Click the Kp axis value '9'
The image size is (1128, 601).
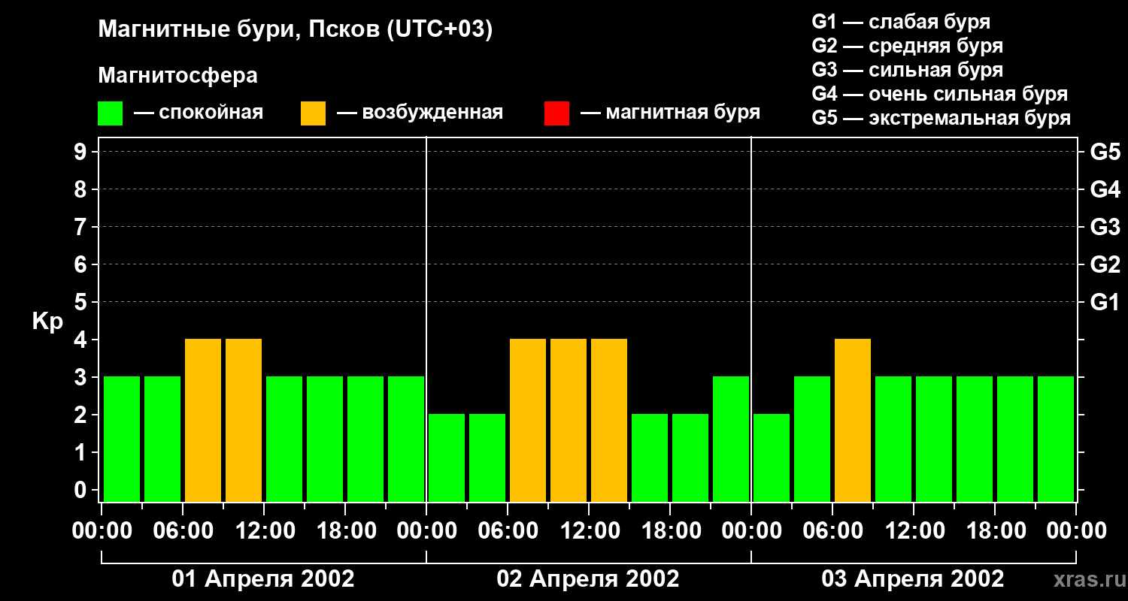pos(82,153)
